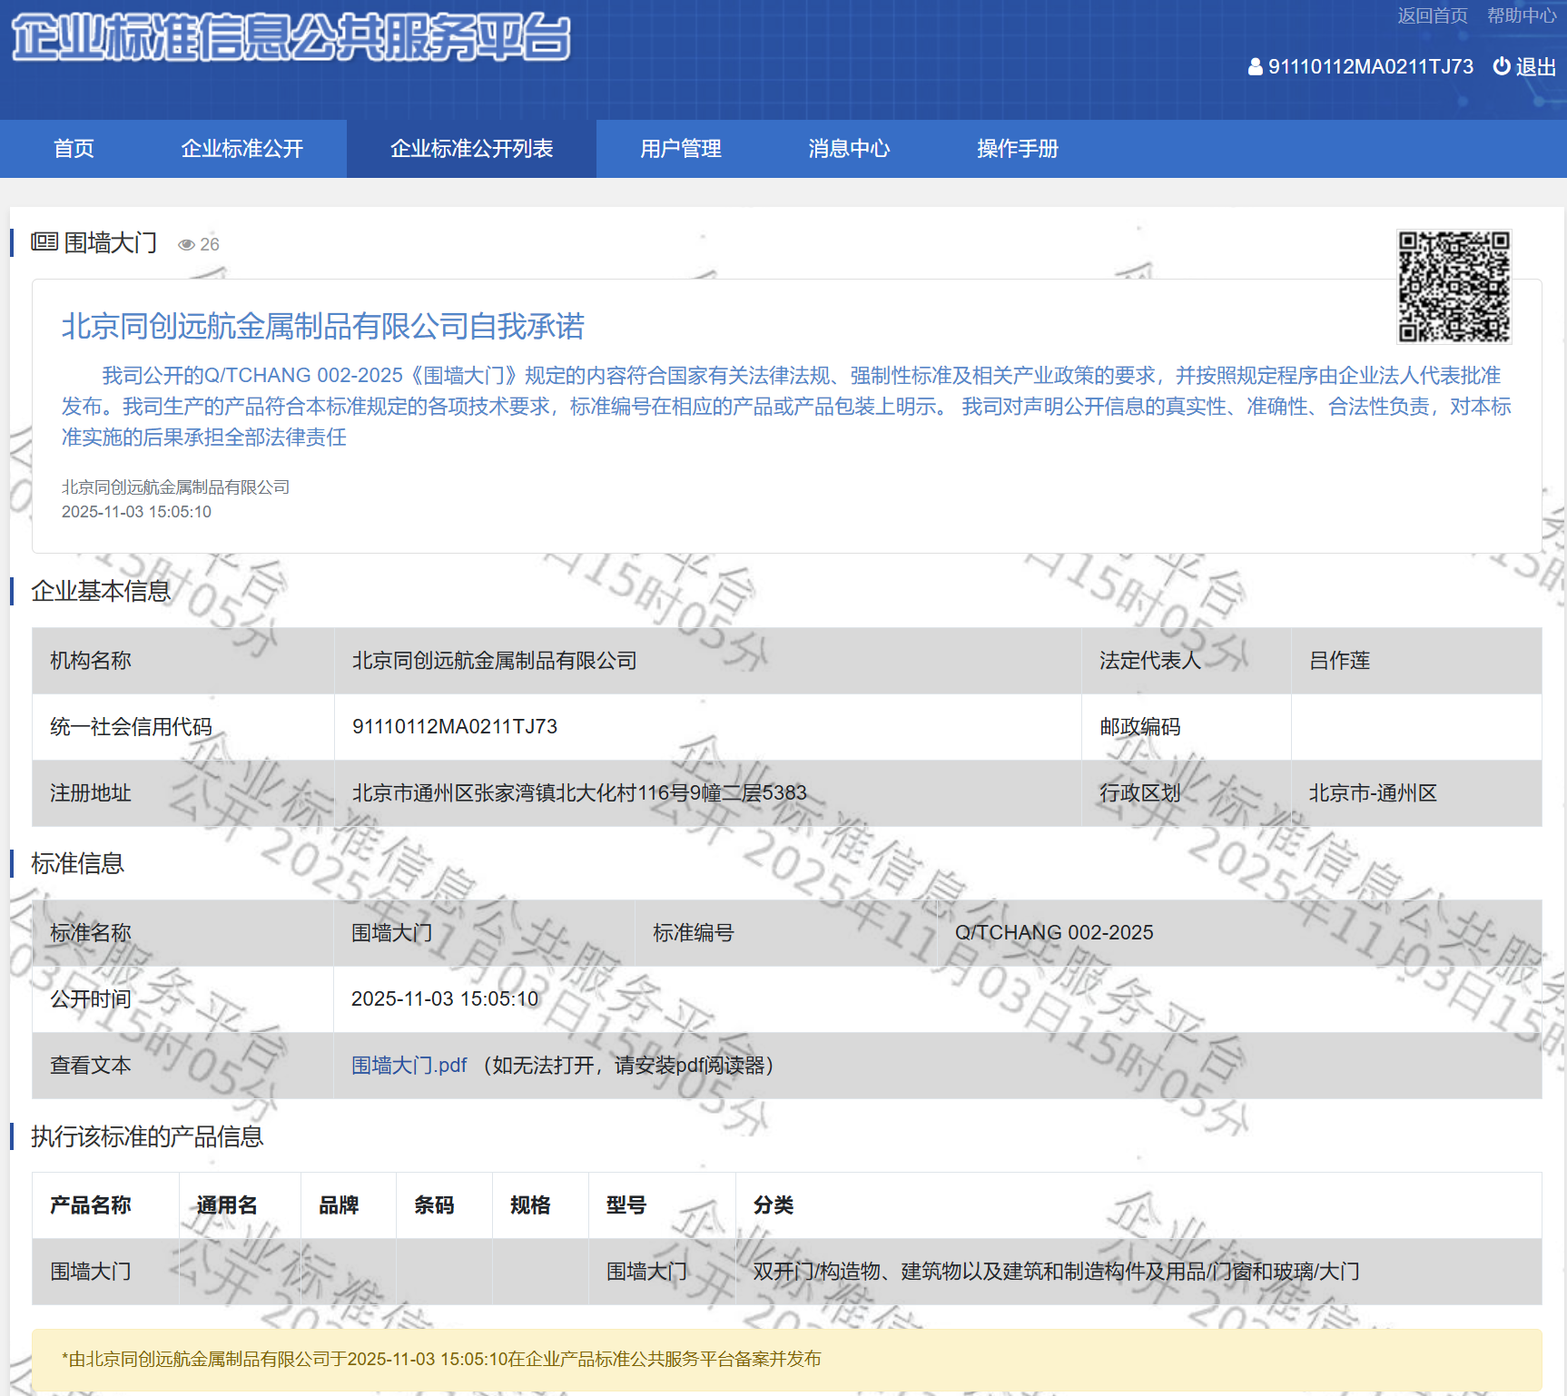The height and width of the screenshot is (1396, 1567).
Task: Open the 用户管理 menu
Action: pos(680,149)
